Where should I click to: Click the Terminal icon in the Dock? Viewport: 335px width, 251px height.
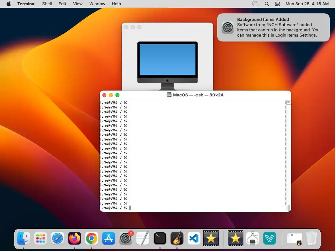tap(160, 238)
